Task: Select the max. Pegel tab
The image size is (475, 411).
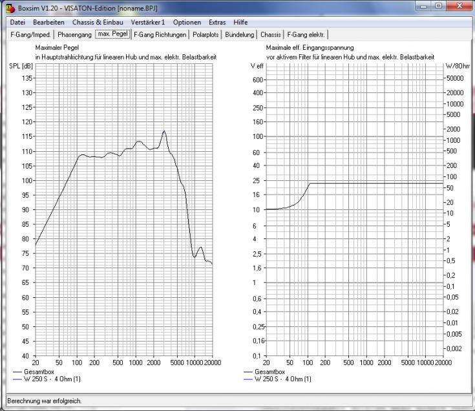Action: tap(113, 34)
